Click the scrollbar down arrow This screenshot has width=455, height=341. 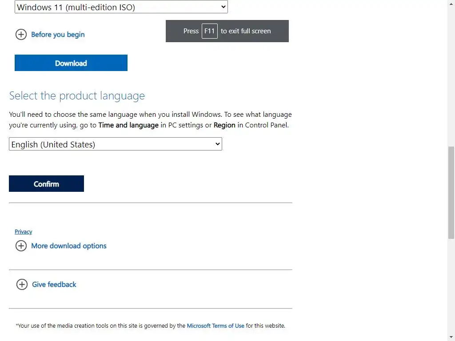tap(451, 337)
